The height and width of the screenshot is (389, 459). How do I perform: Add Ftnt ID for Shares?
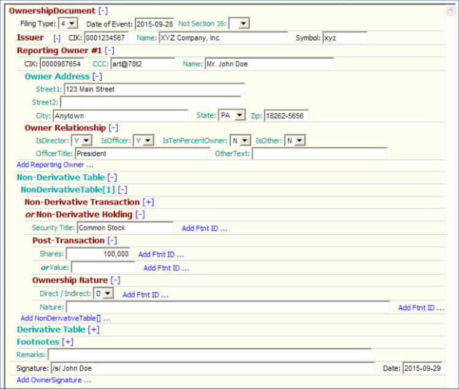[161, 254]
